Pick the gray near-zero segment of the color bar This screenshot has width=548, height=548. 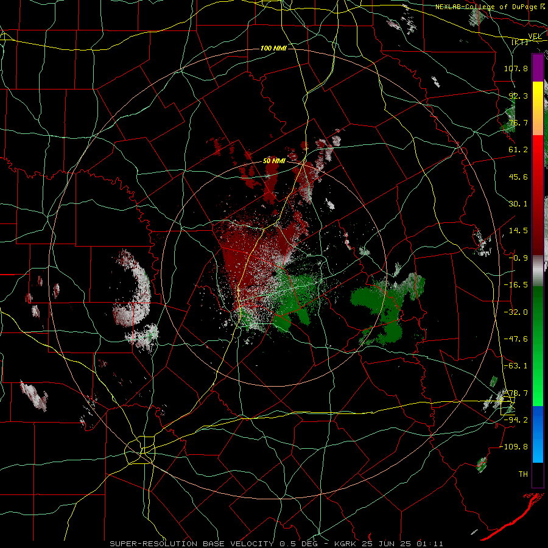point(538,271)
